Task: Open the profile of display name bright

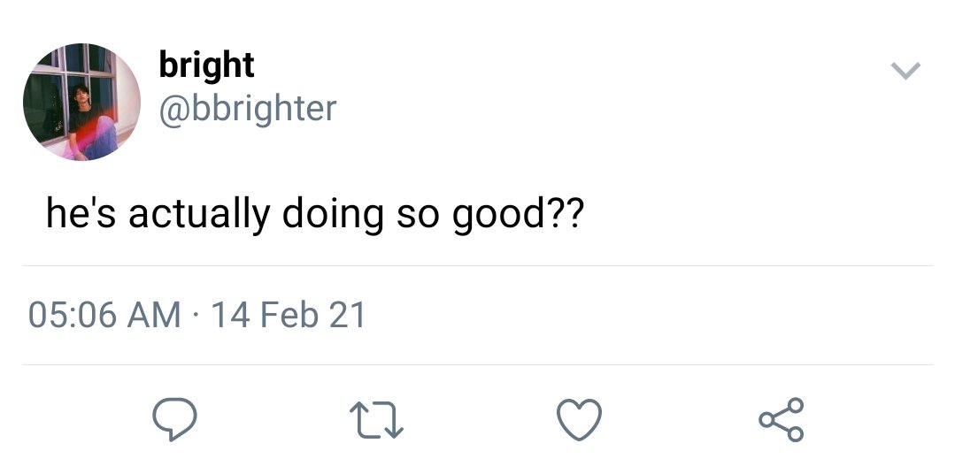Action: pyautogui.click(x=206, y=65)
